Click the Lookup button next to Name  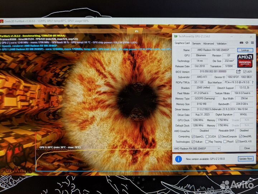coord(245,50)
